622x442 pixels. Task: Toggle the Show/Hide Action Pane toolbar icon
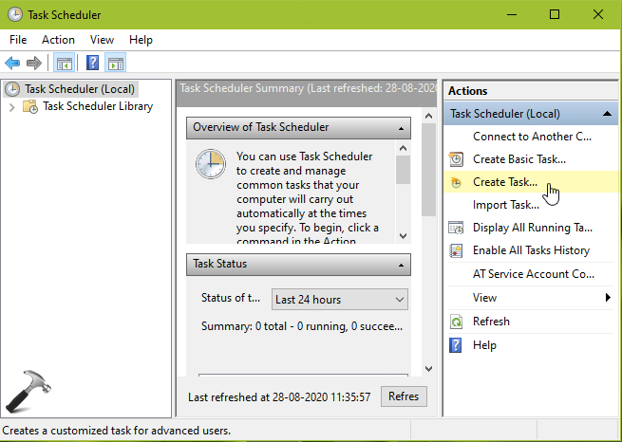(116, 63)
